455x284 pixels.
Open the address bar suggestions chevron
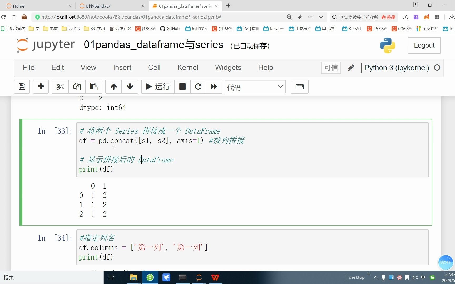321,17
